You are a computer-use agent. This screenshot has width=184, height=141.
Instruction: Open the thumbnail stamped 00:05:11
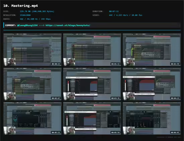coord(32,118)
